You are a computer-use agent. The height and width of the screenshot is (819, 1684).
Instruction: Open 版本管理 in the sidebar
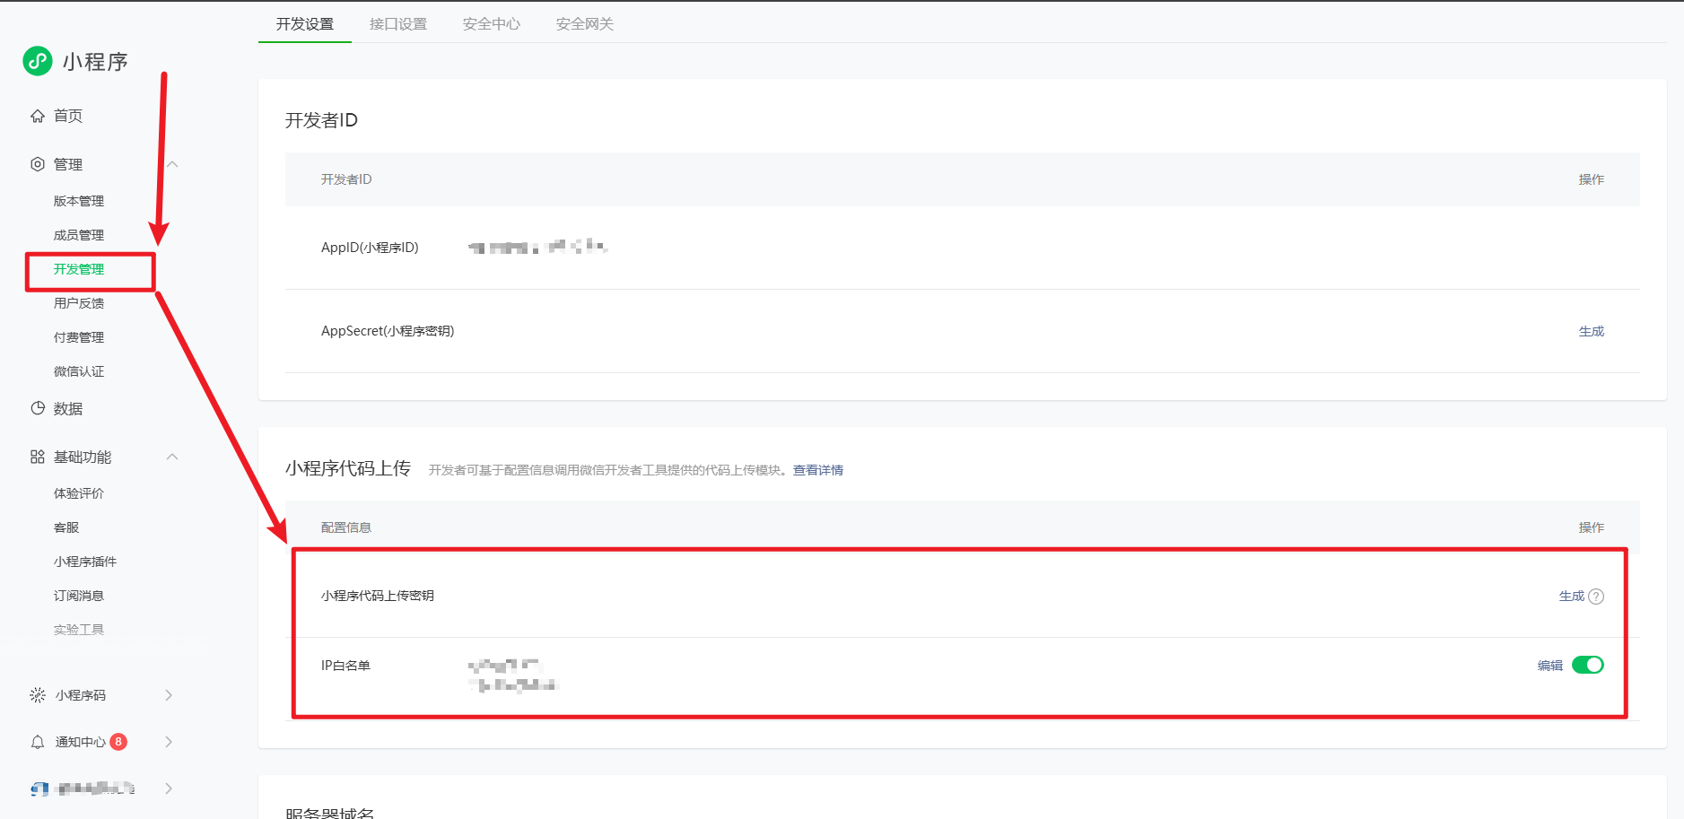(x=79, y=201)
